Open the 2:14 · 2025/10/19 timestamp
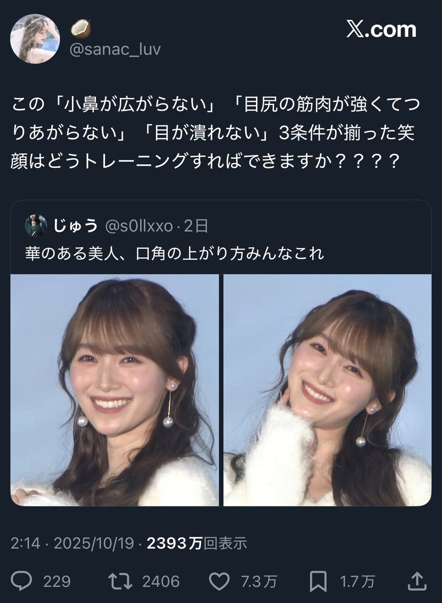Image resolution: width=442 pixels, height=603 pixels. [73, 543]
